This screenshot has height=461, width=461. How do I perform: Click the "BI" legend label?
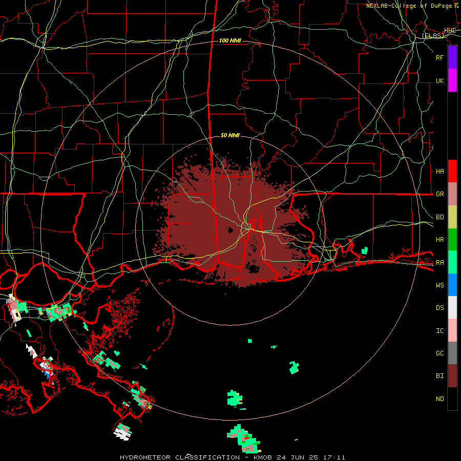(439, 376)
